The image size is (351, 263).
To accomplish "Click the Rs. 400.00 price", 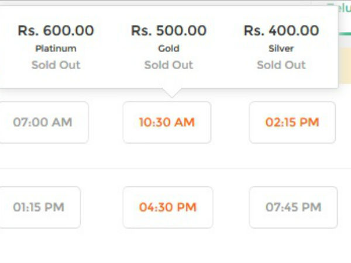I will click(x=281, y=30).
